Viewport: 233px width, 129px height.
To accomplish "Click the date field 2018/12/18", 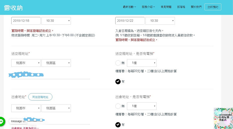I will click(26, 21).
